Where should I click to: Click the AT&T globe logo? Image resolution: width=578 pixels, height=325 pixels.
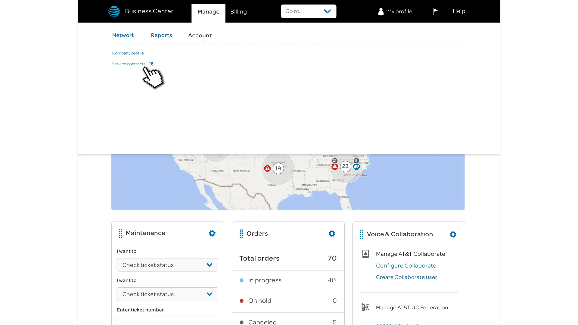(114, 11)
